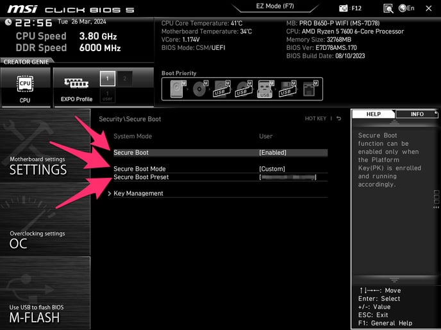Click the help panel side grip handle
The height and width of the screenshot is (330, 441).
click(x=437, y=200)
